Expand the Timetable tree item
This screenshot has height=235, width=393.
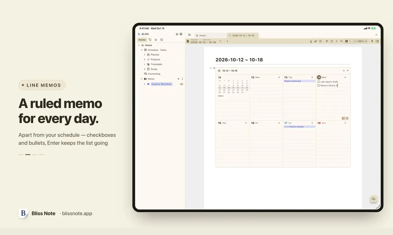tap(145, 64)
